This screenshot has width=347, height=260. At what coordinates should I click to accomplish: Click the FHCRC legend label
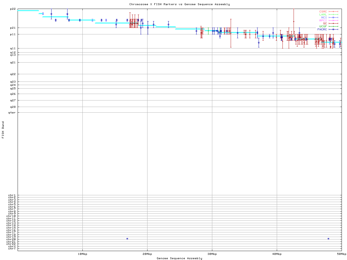point(322,30)
